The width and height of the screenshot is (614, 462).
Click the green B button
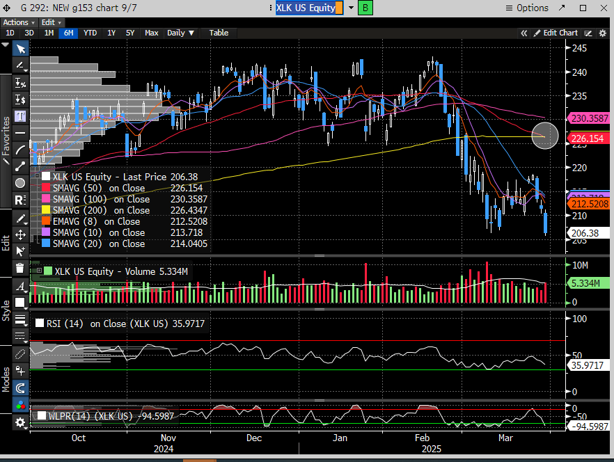[365, 8]
